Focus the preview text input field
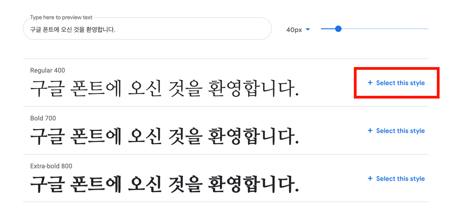456x219 pixels. [147, 28]
